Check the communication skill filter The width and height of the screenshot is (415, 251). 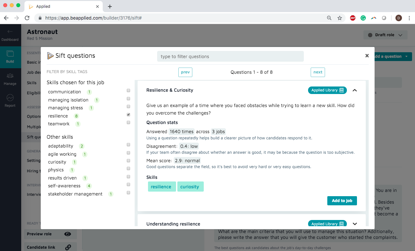pos(128,91)
